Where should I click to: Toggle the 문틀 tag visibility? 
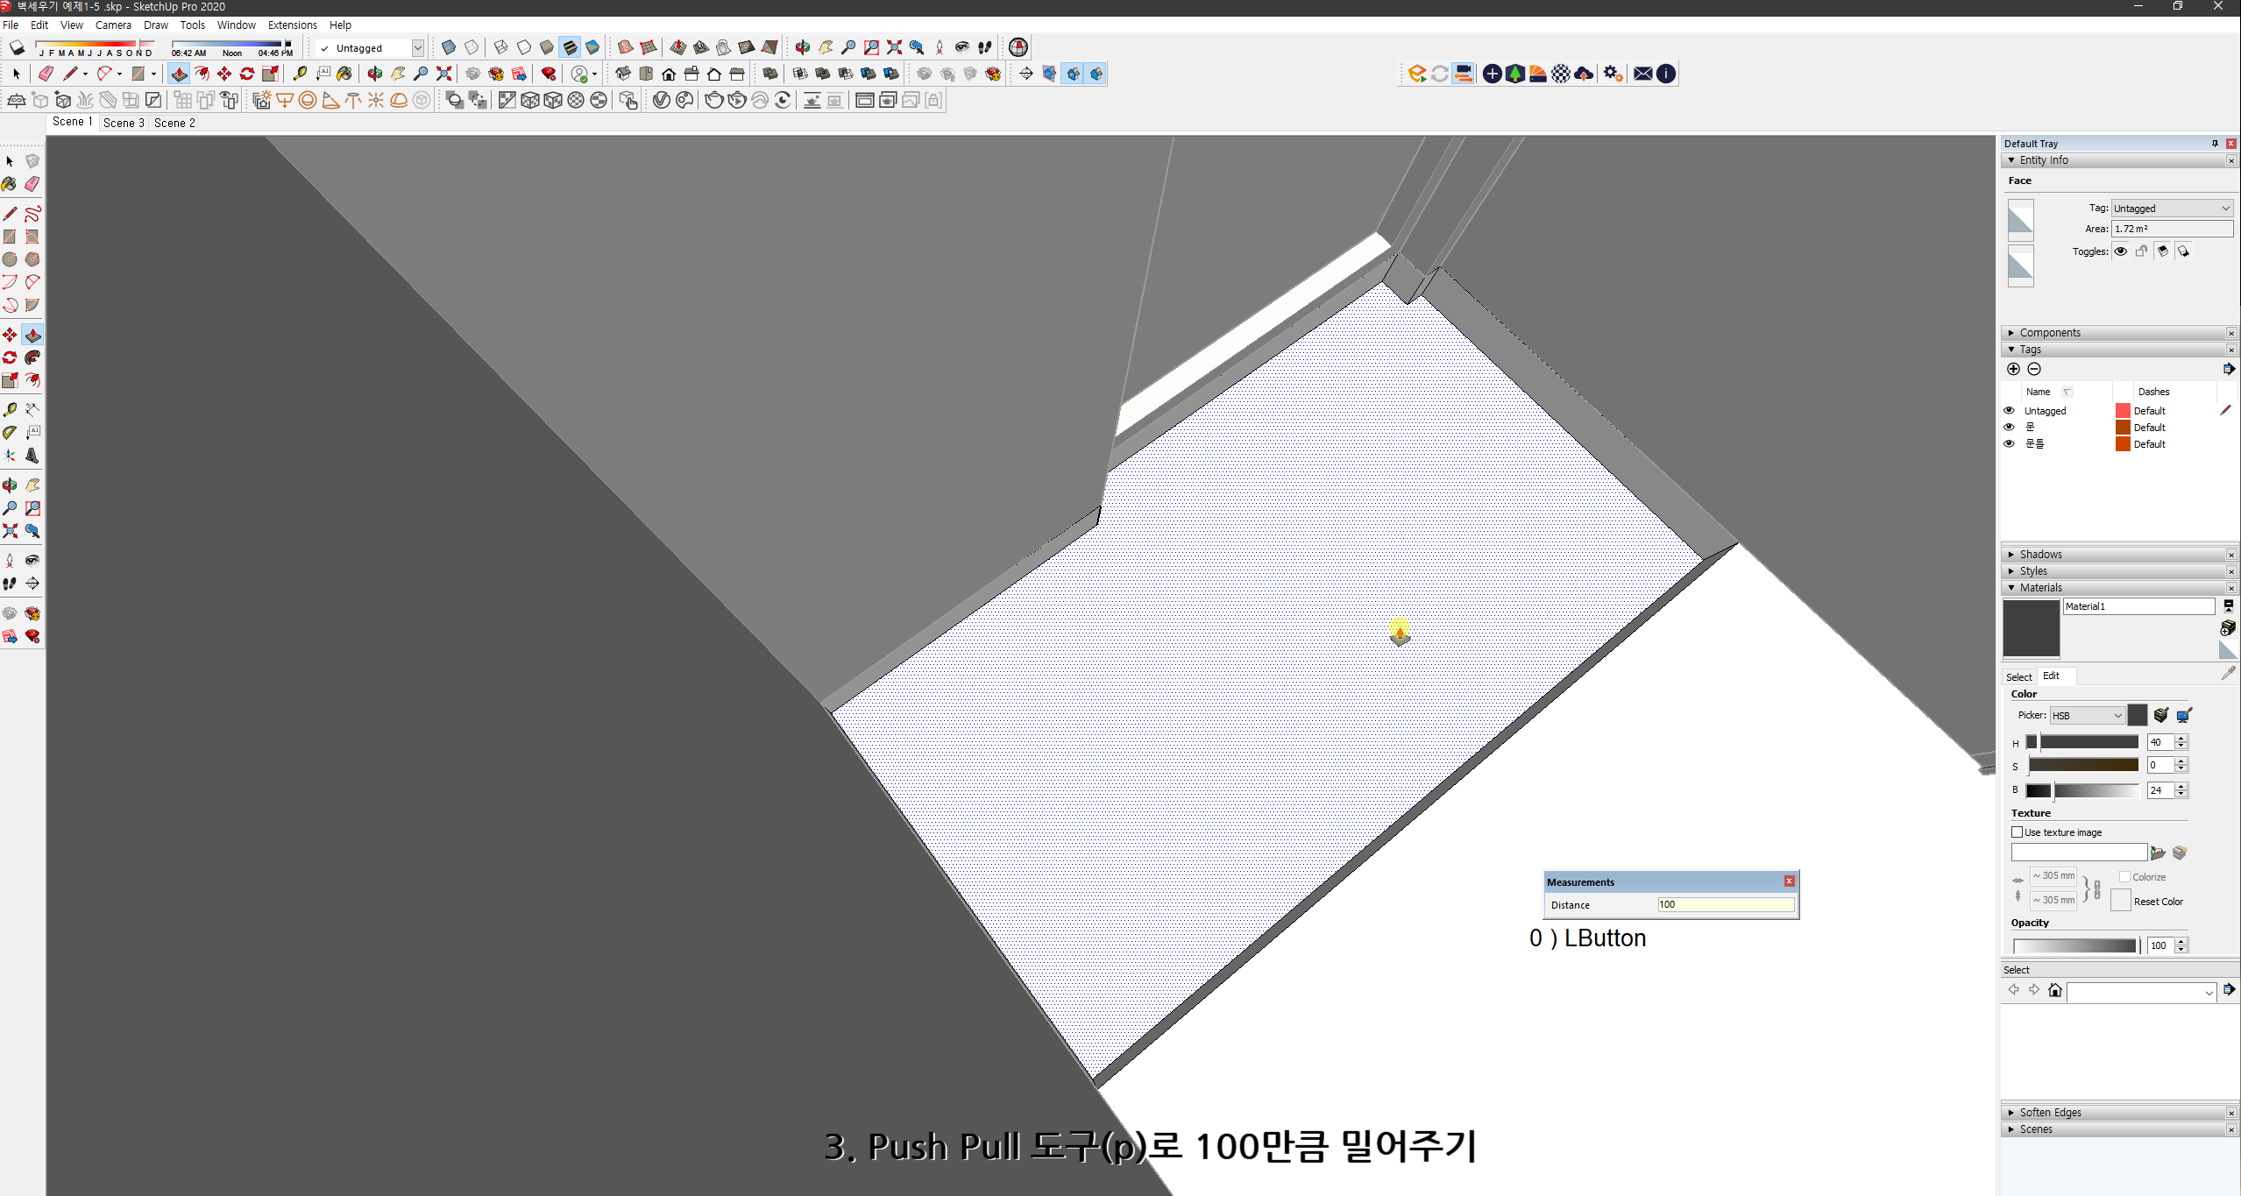(2009, 444)
